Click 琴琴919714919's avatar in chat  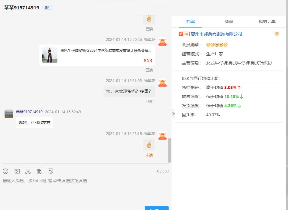pyautogui.click(x=9, y=114)
